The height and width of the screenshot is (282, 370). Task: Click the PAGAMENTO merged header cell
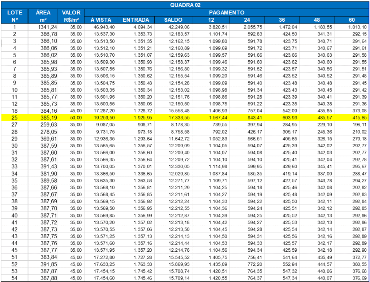click(x=227, y=13)
